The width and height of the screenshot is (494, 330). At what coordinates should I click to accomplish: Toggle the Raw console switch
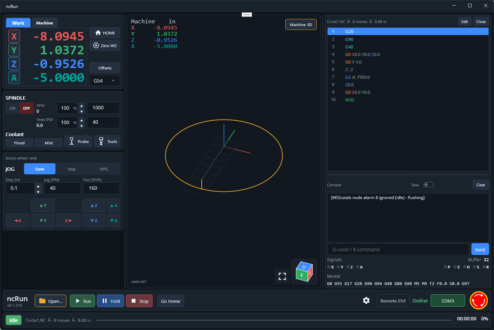click(429, 185)
